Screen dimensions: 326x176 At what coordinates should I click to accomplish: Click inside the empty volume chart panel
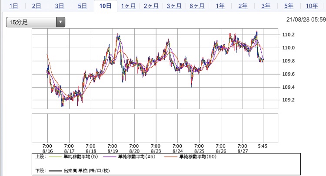pos(155,128)
